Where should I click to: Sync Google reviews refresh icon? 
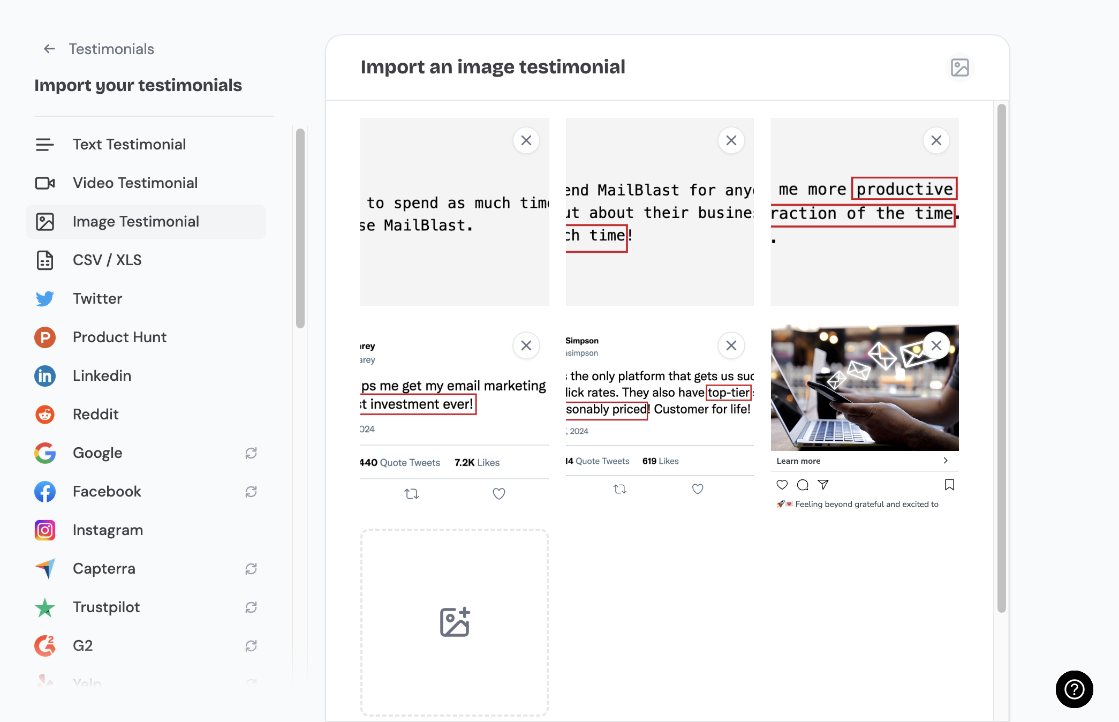click(x=251, y=453)
